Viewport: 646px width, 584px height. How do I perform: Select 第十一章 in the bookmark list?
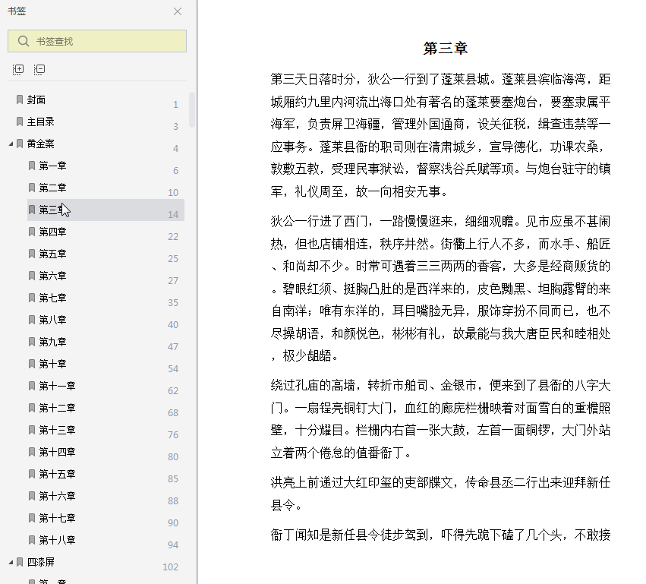pos(57,387)
